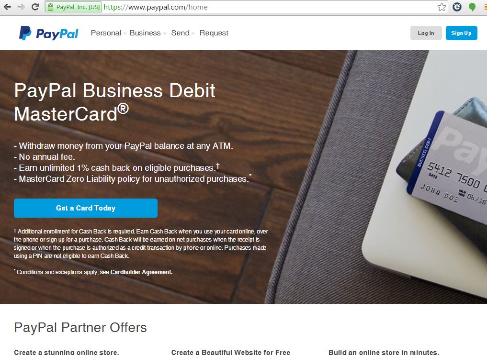Expand the Send dropdown menu
Viewport: 487px width, 355px height.
pyautogui.click(x=182, y=33)
